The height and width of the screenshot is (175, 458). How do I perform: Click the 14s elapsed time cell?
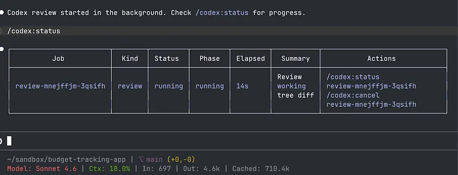(x=242, y=86)
